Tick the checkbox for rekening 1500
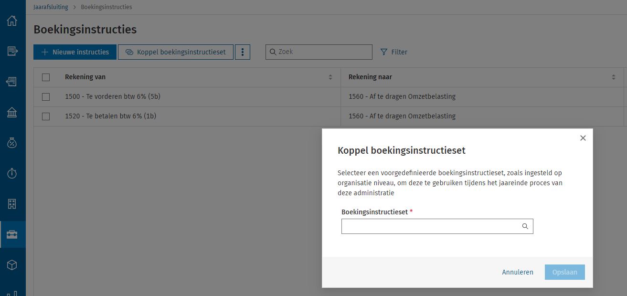The width and height of the screenshot is (627, 296). pyautogui.click(x=46, y=96)
